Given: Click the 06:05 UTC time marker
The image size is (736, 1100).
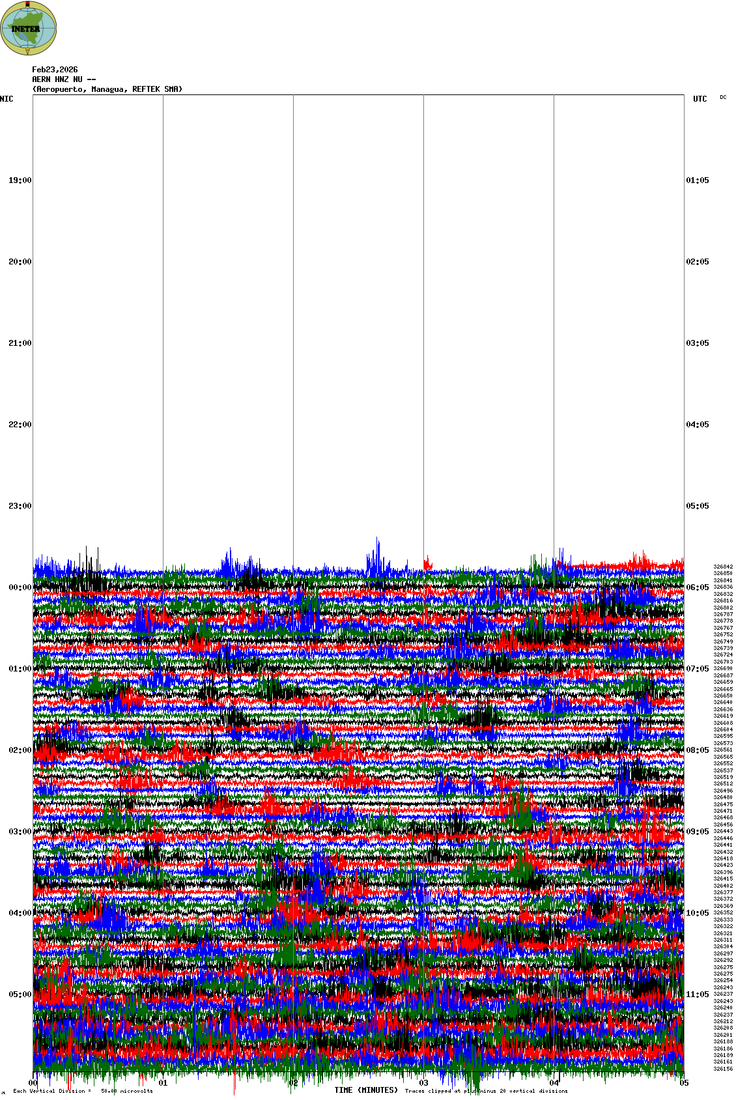Looking at the screenshot, I should tap(698, 587).
